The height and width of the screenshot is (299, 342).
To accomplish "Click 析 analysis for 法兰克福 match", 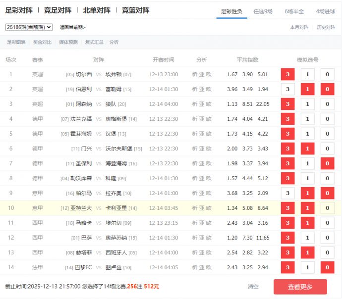I will pyautogui.click(x=195, y=119).
